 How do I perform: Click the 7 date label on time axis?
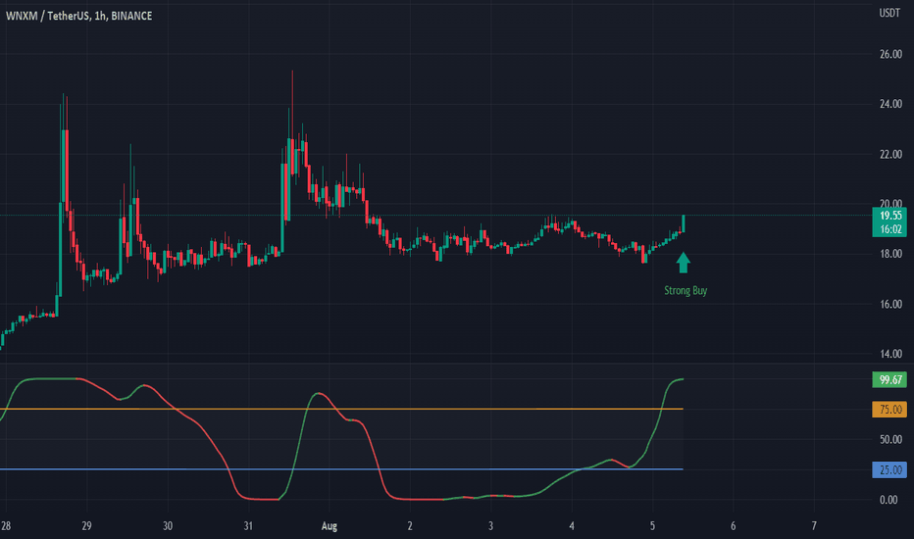814,526
